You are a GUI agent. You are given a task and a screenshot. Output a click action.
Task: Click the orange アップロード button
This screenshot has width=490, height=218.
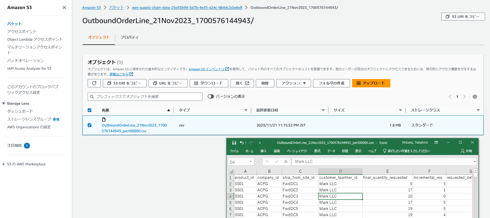pyautogui.click(x=371, y=83)
